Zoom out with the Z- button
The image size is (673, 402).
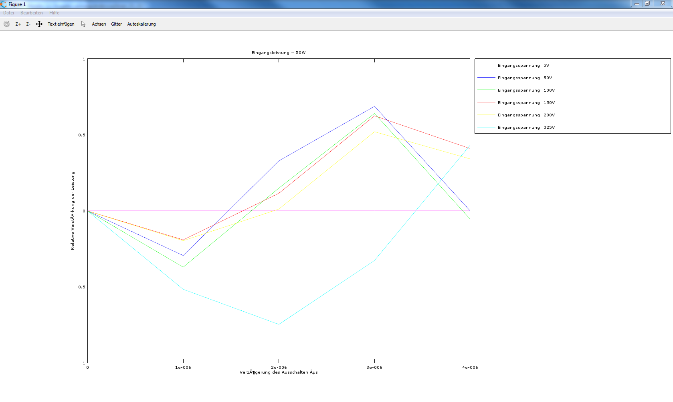(x=28, y=24)
